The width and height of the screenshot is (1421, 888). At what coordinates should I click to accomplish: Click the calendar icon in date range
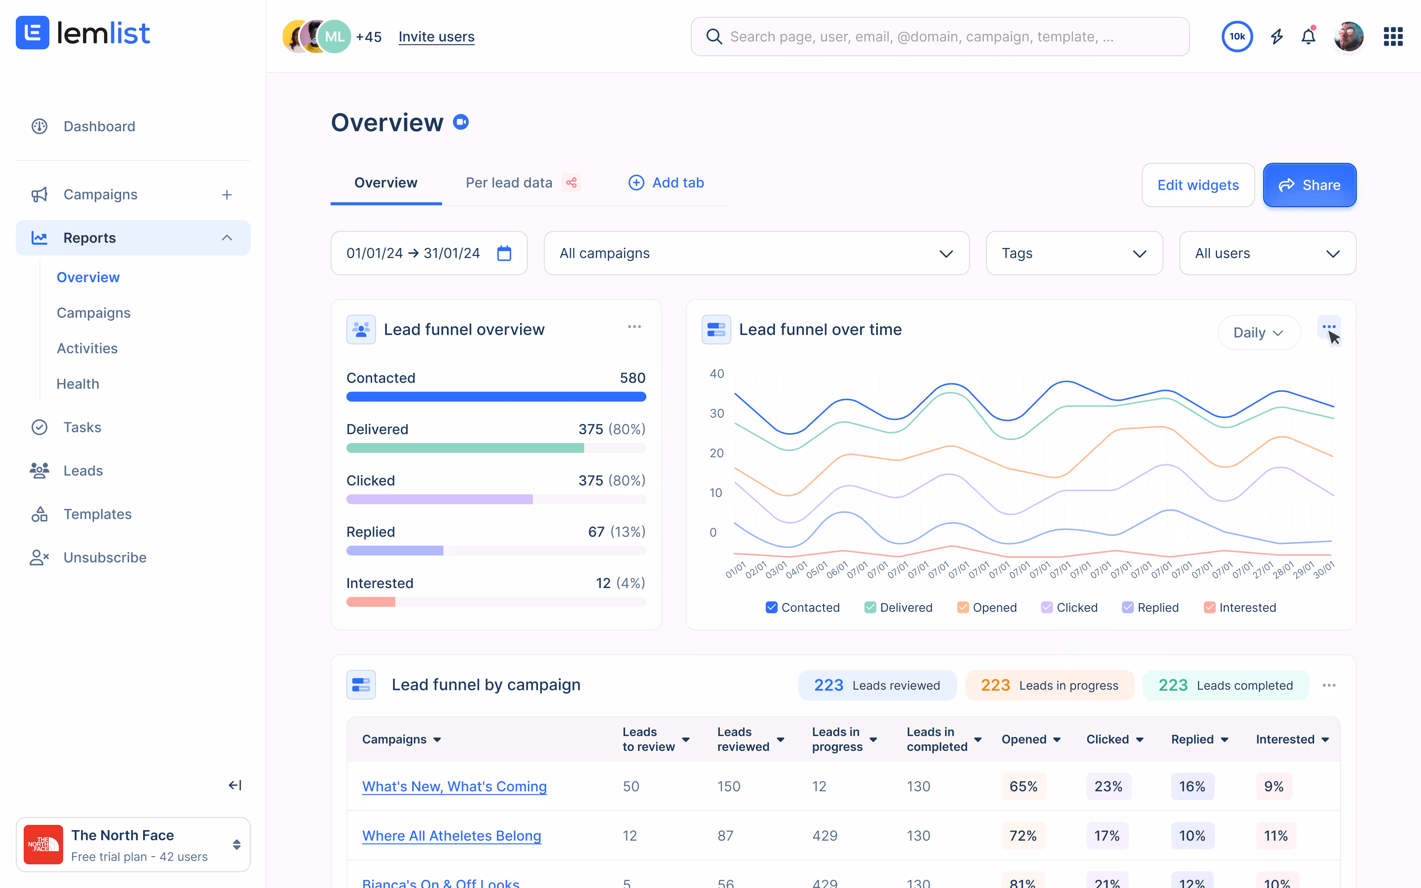coord(504,253)
